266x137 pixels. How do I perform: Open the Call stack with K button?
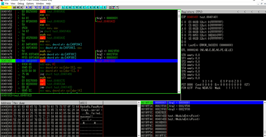(x=90, y=7)
